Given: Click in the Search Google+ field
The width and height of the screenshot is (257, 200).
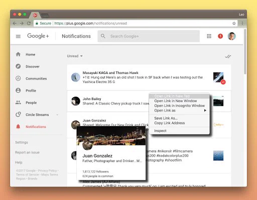Looking at the screenshot, I should pos(149,36).
